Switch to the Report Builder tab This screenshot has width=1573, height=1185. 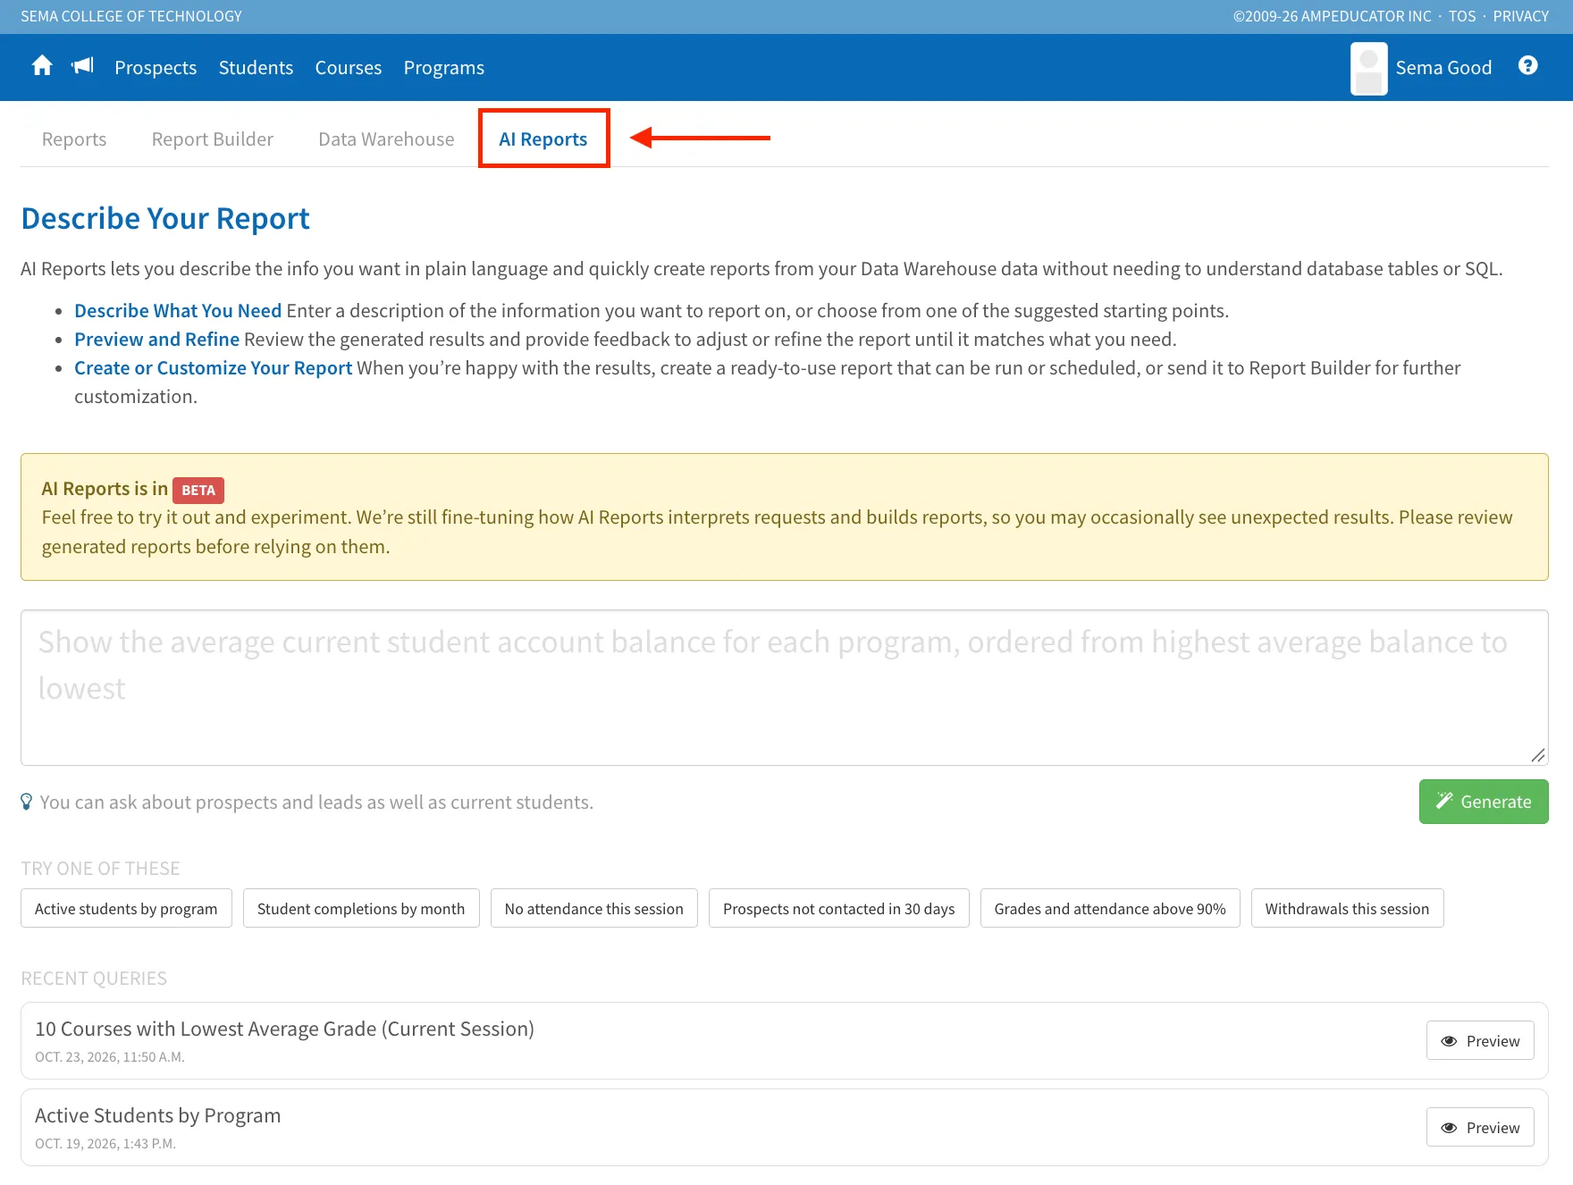point(213,139)
